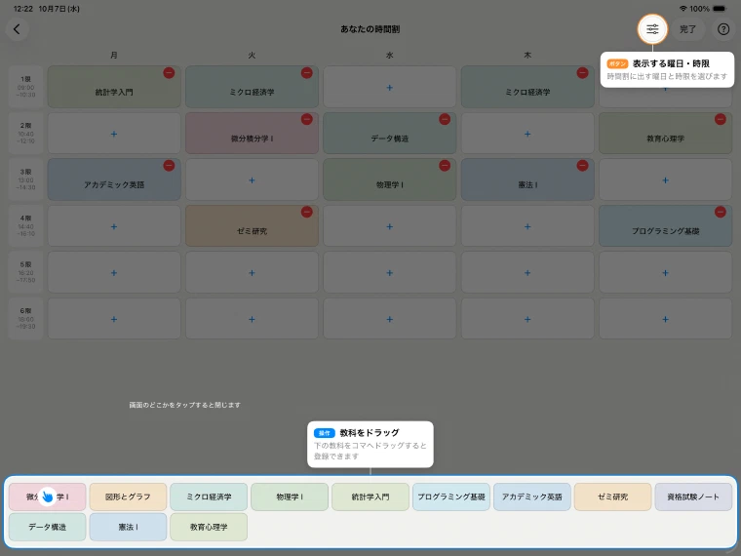This screenshot has width=741, height=556.
Task: Add a subject to Monday 5限 with the plus
Action: (x=114, y=273)
